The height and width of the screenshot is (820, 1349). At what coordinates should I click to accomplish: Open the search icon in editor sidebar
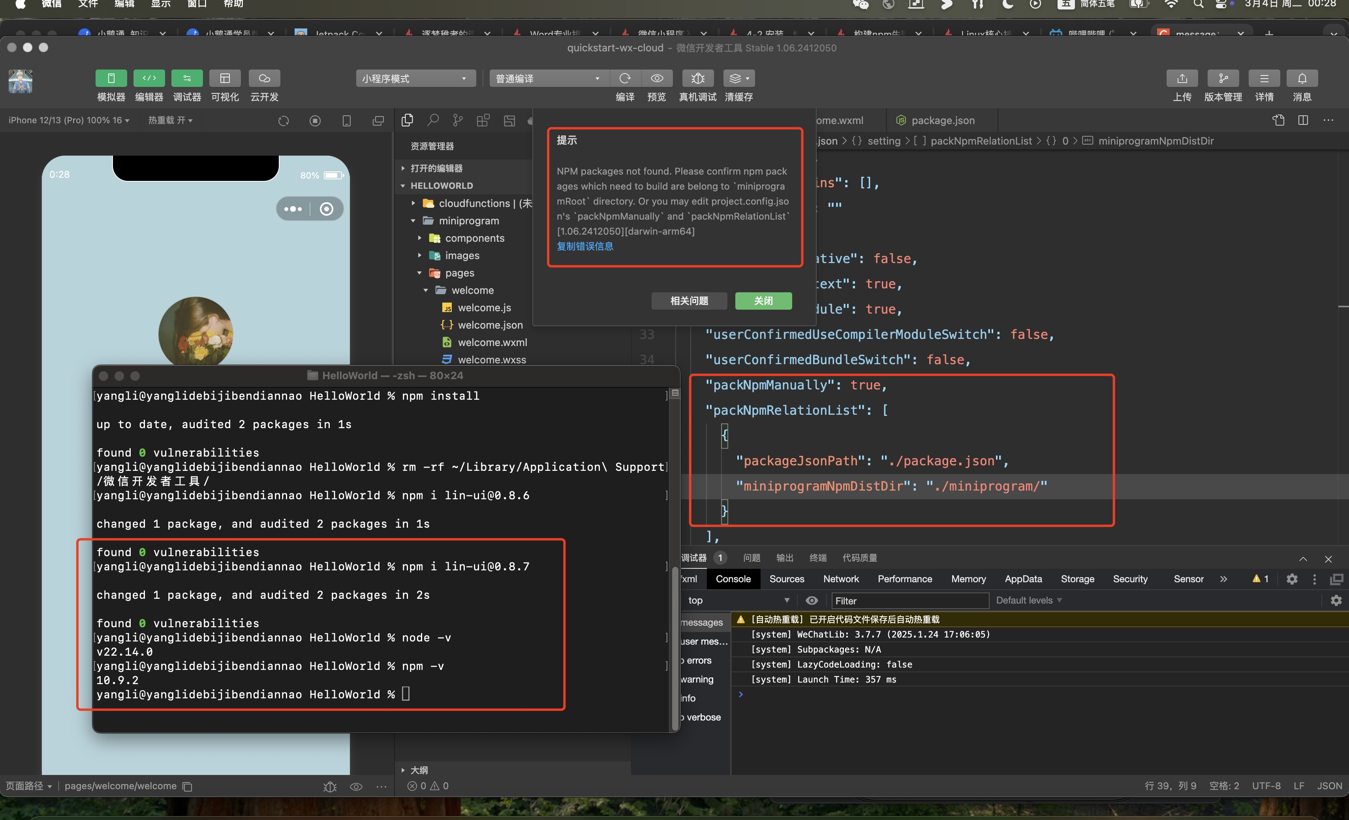433,120
